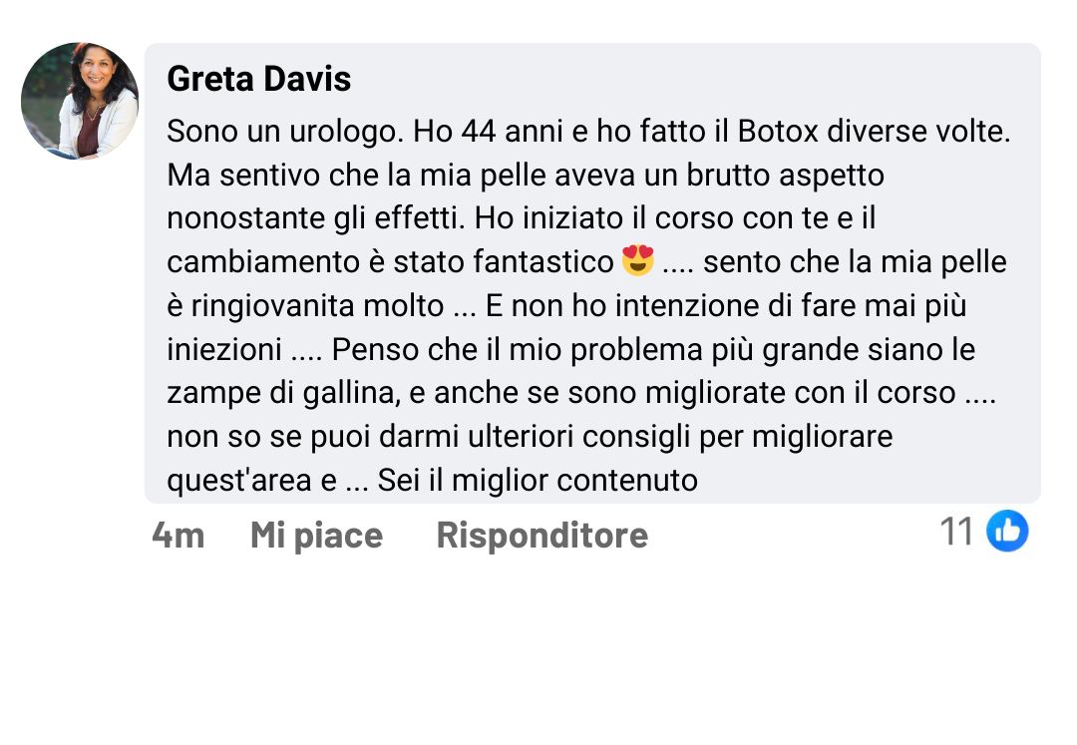Click the phrase "zampe di gallina"
This screenshot has width=1077, height=745.
coord(284,393)
